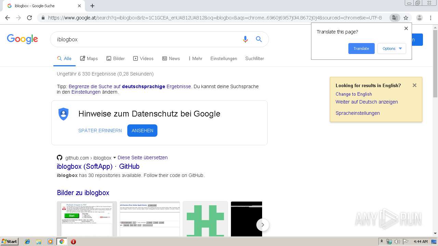Image resolution: width=438 pixels, height=246 pixels.
Task: Click the network icon in system tray
Action: point(389,242)
